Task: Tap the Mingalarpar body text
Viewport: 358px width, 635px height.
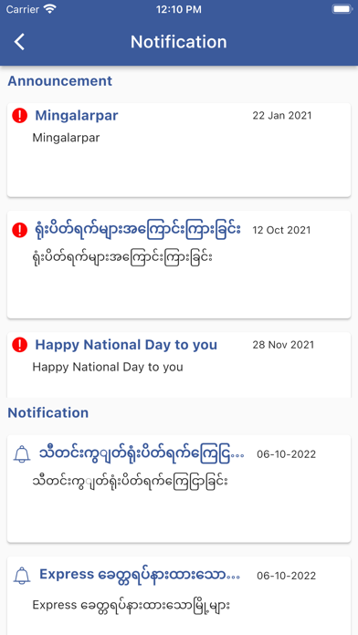Action: pos(66,138)
